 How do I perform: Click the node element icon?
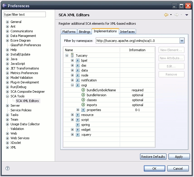(78, 75)
